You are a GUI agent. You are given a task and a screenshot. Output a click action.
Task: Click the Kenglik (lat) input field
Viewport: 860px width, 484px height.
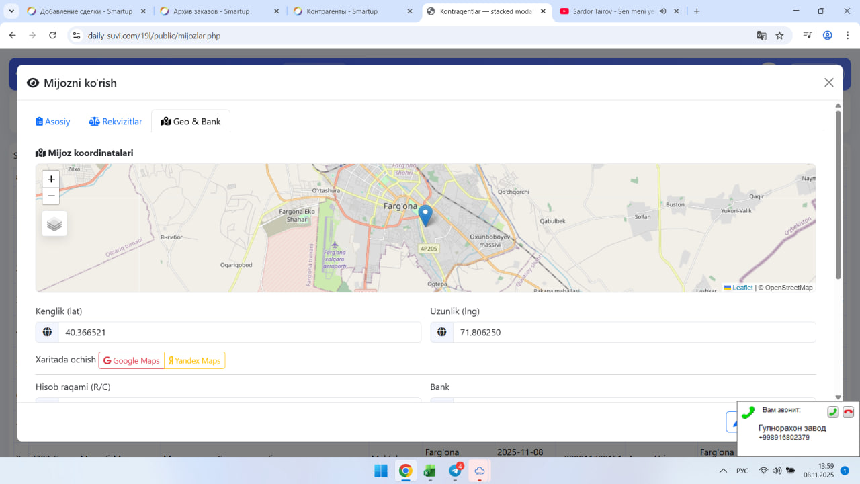click(239, 332)
